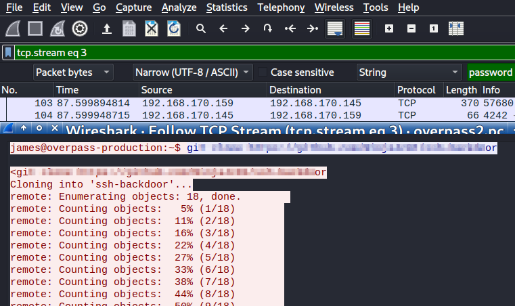Image resolution: width=515 pixels, height=306 pixels.
Task: Stop the running capture
Action: (x=35, y=28)
